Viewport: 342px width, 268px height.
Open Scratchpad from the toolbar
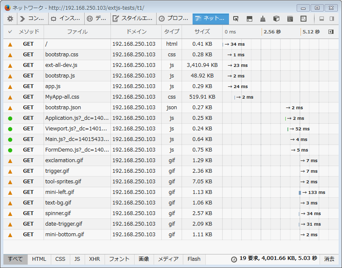(x=290, y=19)
